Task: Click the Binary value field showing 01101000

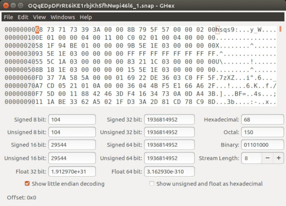Action: pyautogui.click(x=262, y=145)
